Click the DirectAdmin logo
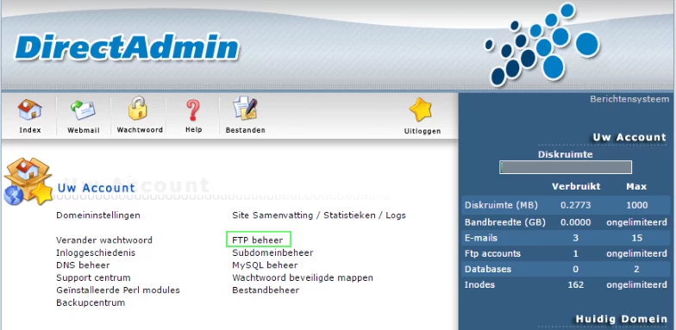This screenshot has height=330, width=676. (127, 47)
